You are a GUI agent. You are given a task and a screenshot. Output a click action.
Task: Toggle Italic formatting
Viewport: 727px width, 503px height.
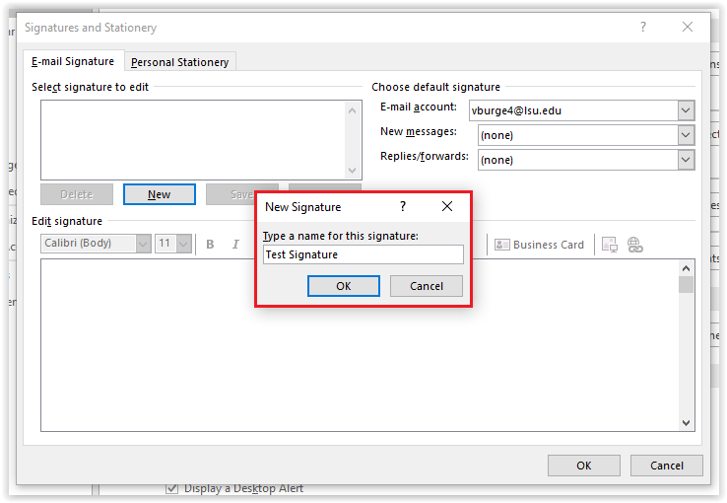(235, 244)
